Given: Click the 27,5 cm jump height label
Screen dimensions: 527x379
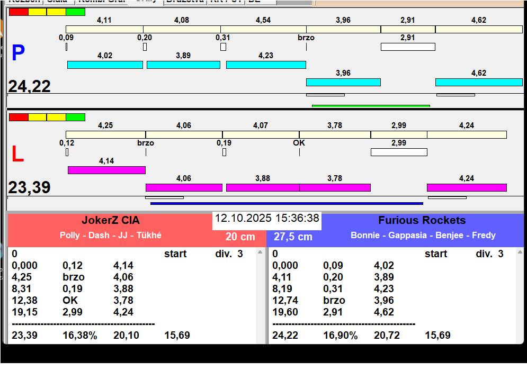Looking at the screenshot, I should 293,237.
